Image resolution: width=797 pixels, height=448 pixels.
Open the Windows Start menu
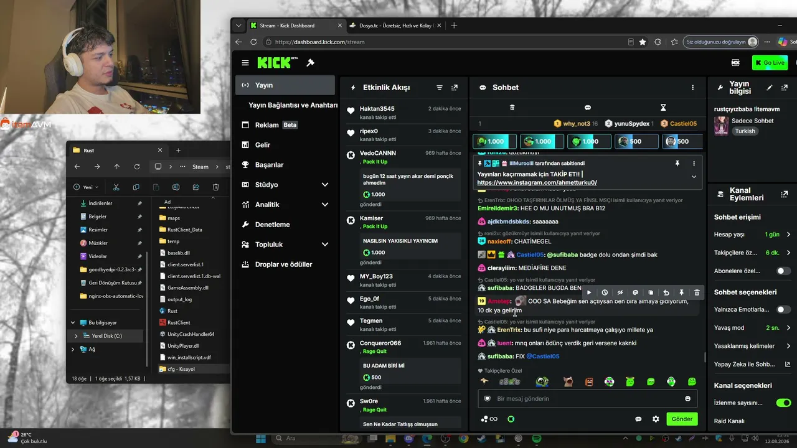[260, 439]
